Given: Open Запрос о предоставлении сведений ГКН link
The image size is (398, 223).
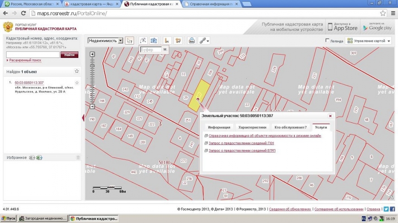Looking at the screenshot, I should pyautogui.click(x=241, y=143).
